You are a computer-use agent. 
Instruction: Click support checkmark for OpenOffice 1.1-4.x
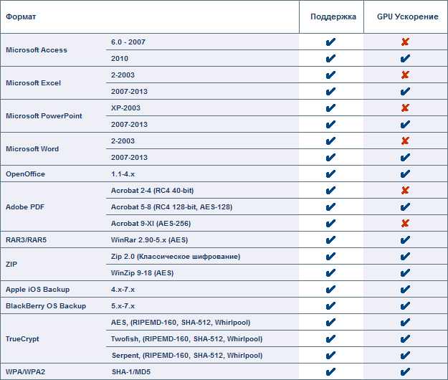point(330,174)
